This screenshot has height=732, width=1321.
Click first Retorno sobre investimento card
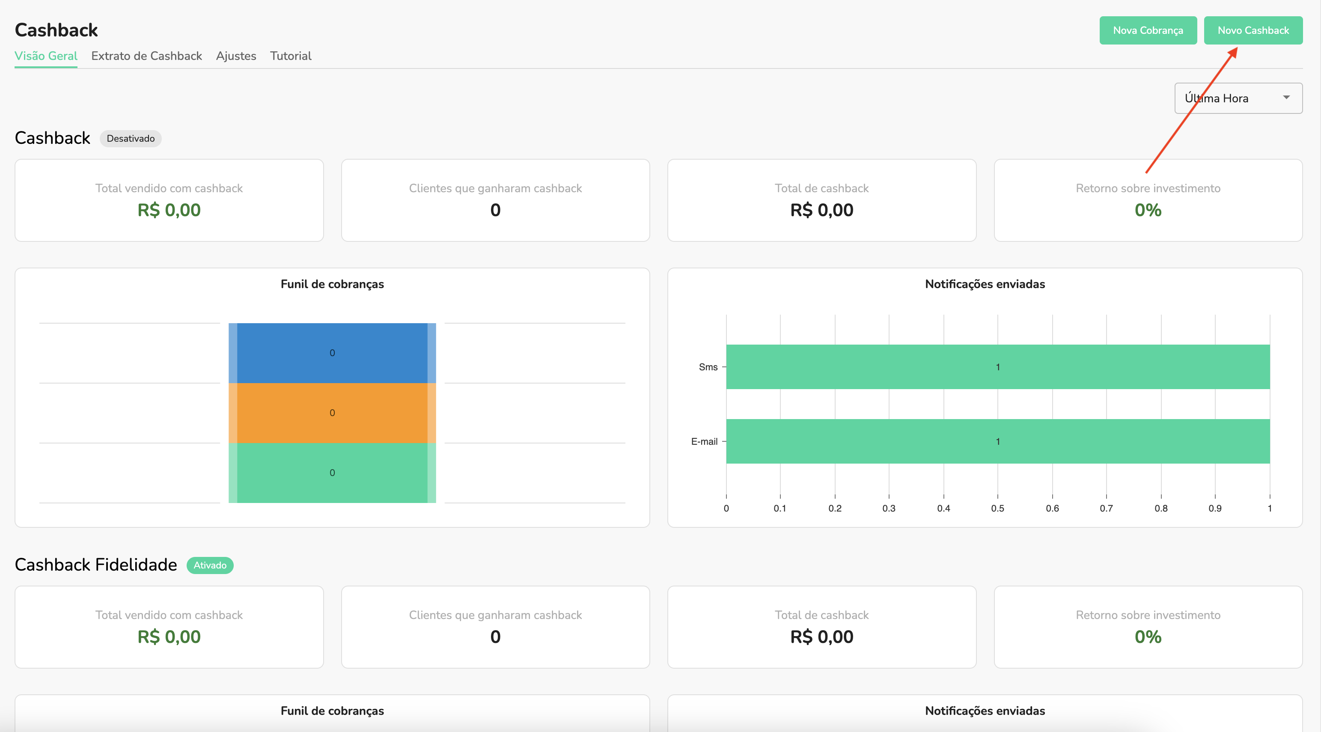click(x=1148, y=200)
